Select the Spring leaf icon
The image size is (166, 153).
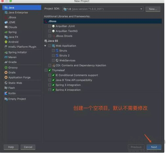coord(6,32)
